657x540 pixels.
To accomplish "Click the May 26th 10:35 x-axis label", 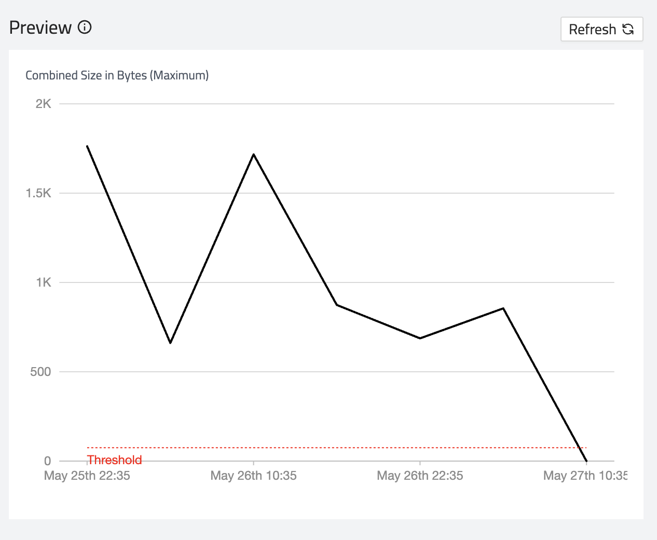I will tap(253, 476).
